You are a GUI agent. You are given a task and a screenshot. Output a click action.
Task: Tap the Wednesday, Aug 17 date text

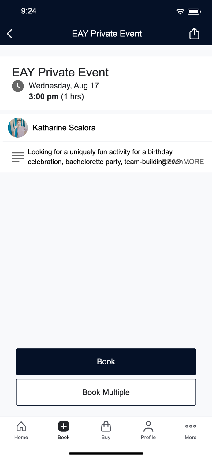point(64,85)
